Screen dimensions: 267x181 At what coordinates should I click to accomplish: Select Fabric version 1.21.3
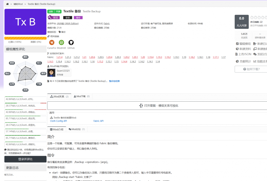pyautogui.click(x=68, y=57)
